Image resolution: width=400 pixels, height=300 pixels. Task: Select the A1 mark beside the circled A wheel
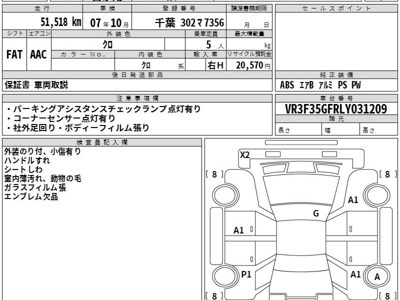[x=355, y=274]
